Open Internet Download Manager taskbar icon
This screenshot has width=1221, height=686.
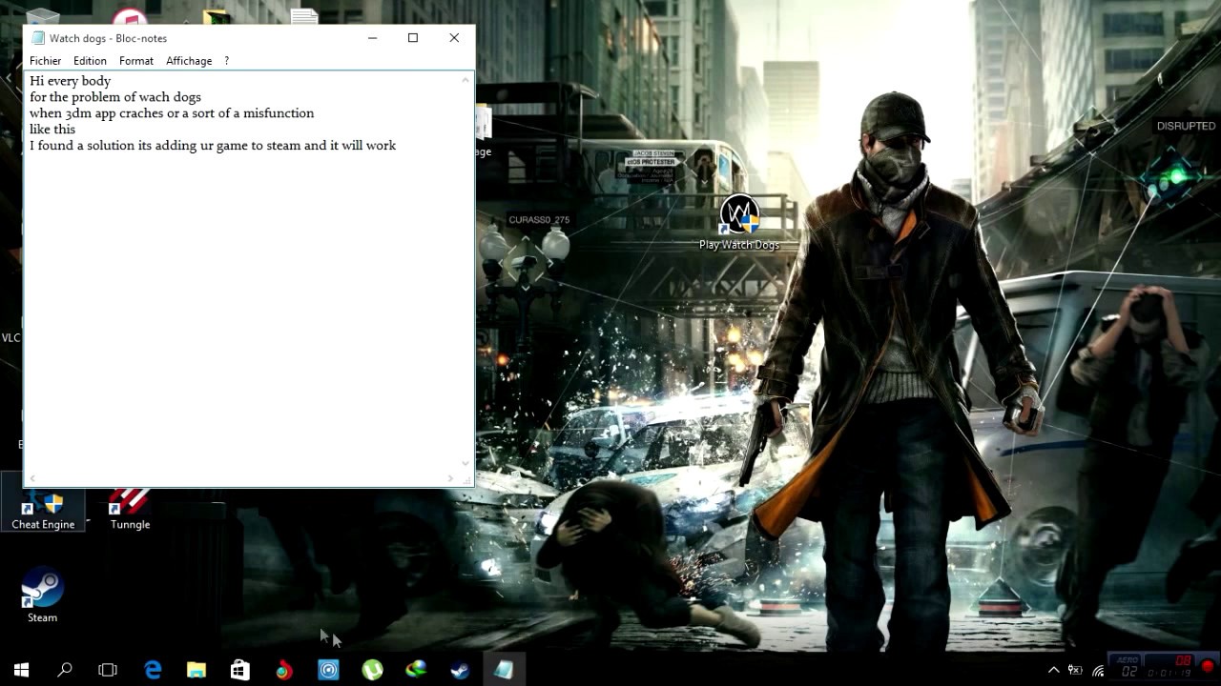pos(416,670)
